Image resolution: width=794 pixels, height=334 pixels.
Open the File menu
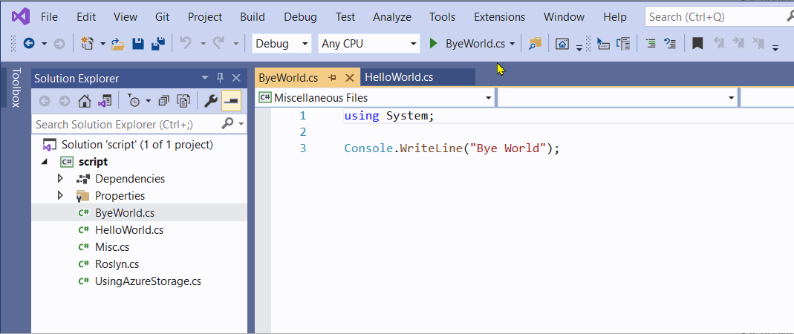[49, 16]
